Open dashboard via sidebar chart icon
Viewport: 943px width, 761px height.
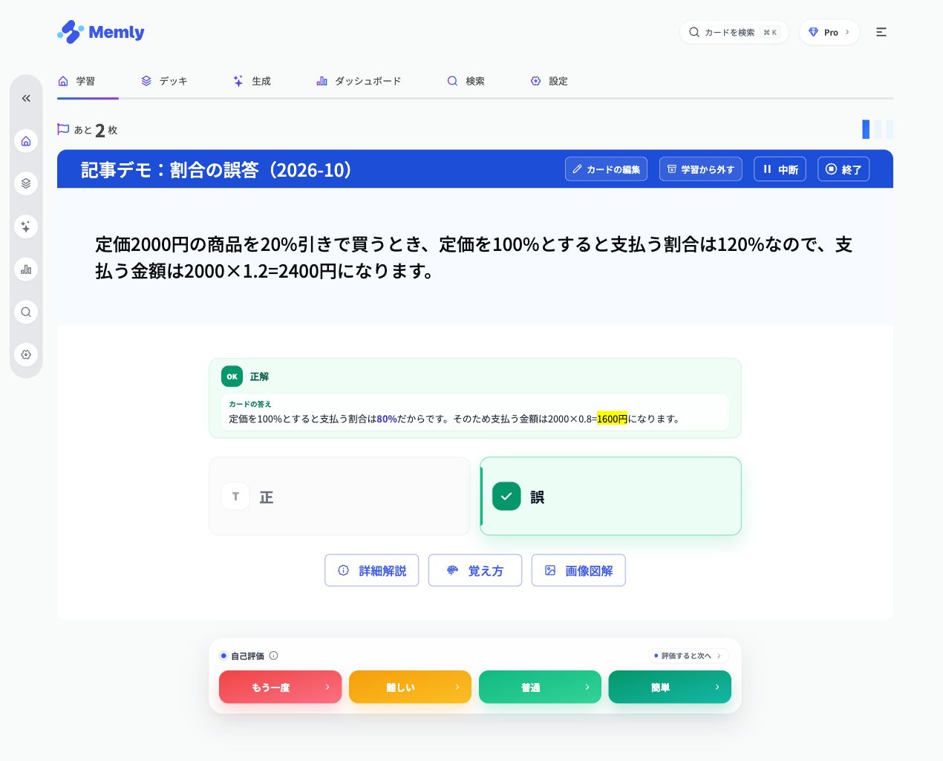(26, 269)
